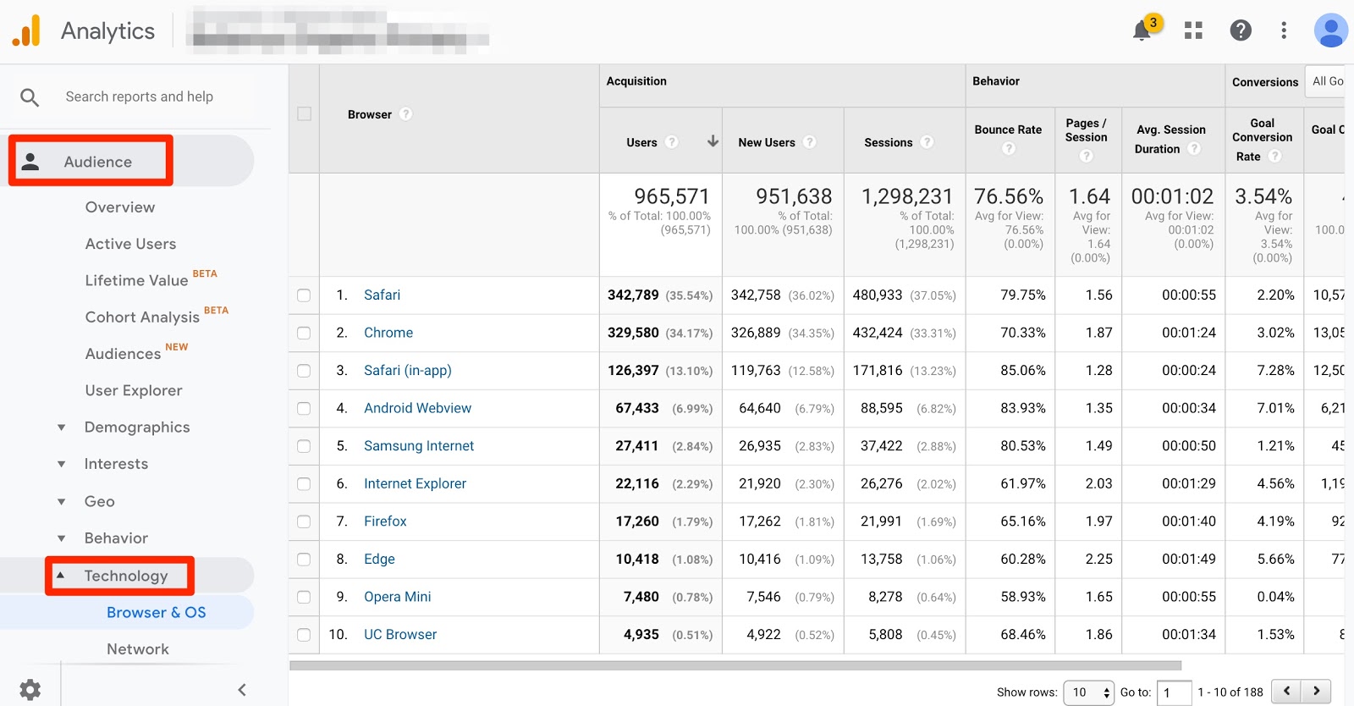The height and width of the screenshot is (706, 1354).
Task: Click the horizontal table scrollbar
Action: point(735,665)
